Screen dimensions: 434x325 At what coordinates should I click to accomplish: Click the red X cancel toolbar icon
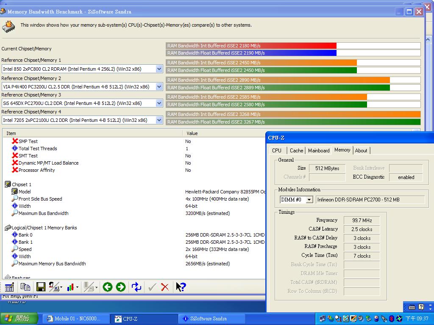pos(165,287)
